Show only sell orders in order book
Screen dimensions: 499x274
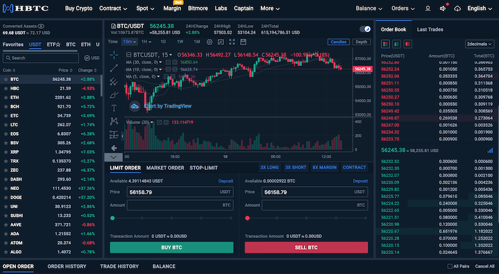coord(408,44)
